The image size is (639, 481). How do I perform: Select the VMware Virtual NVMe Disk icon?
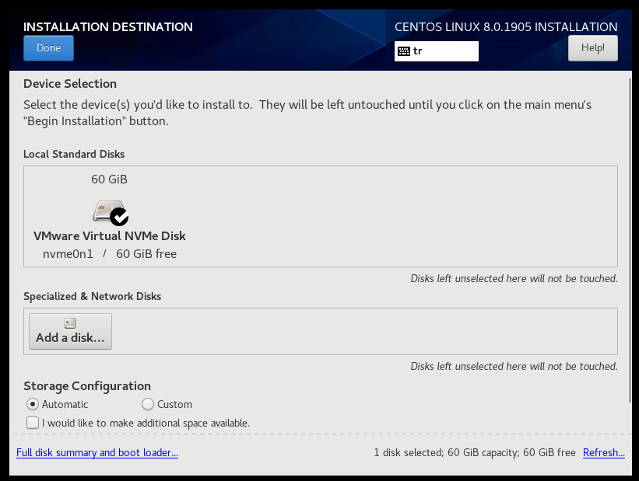point(110,212)
